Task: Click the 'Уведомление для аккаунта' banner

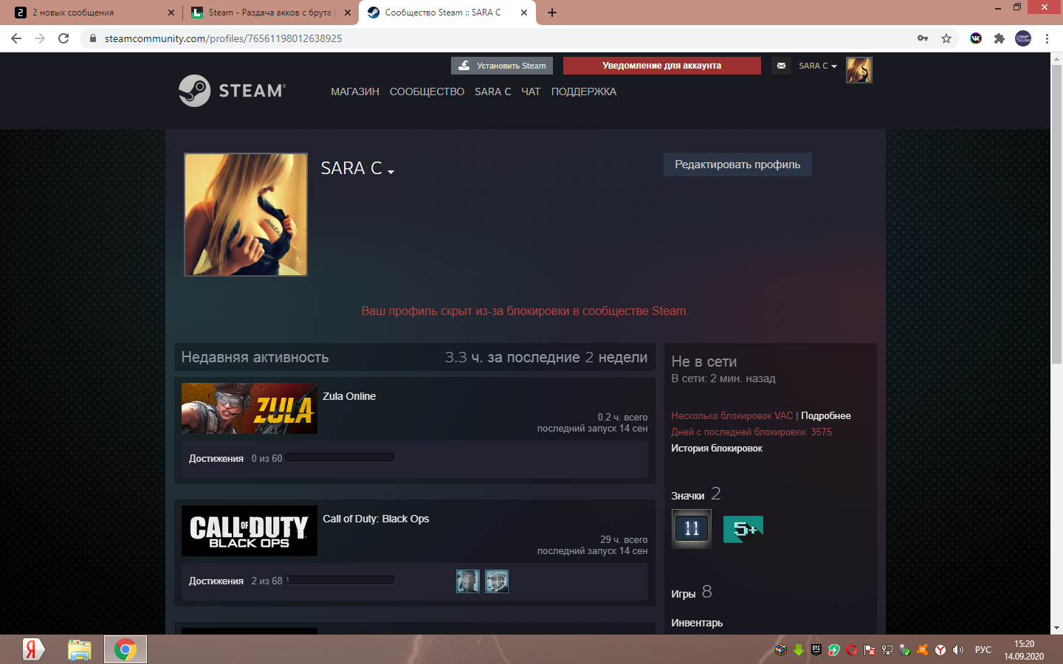Action: 661,66
